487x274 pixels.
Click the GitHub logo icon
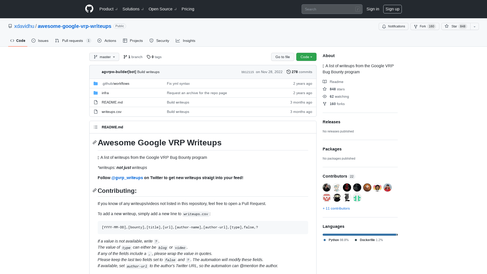[x=89, y=9]
